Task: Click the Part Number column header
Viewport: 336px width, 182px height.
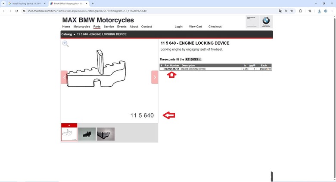Action: click(x=171, y=65)
